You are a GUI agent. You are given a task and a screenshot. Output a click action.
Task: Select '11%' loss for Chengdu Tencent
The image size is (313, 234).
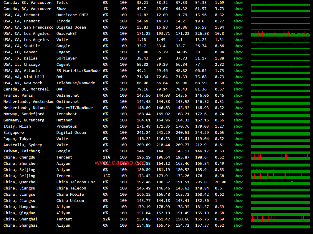[106, 157]
